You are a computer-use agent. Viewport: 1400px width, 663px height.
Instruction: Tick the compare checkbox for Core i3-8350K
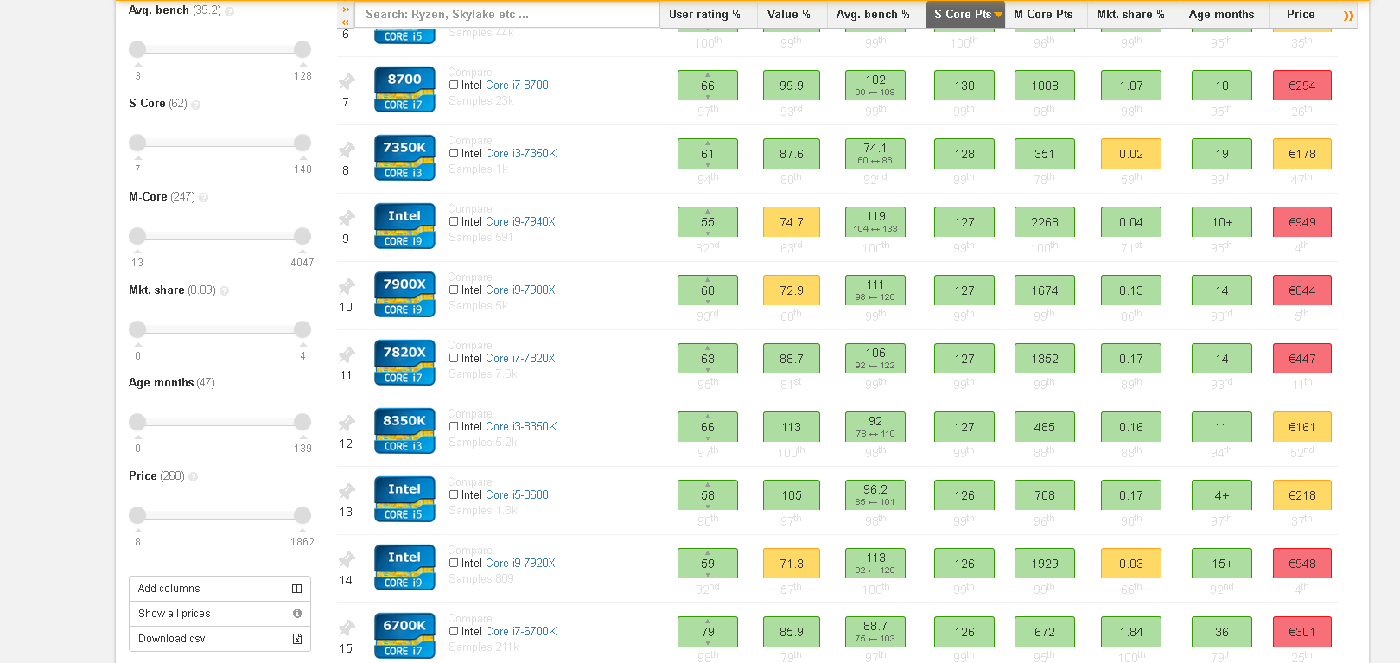pyautogui.click(x=454, y=426)
